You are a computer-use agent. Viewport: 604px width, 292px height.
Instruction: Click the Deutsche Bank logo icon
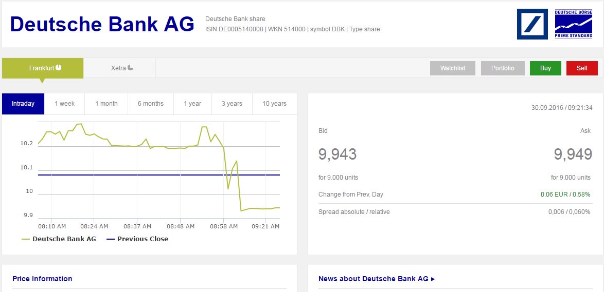coord(532,24)
